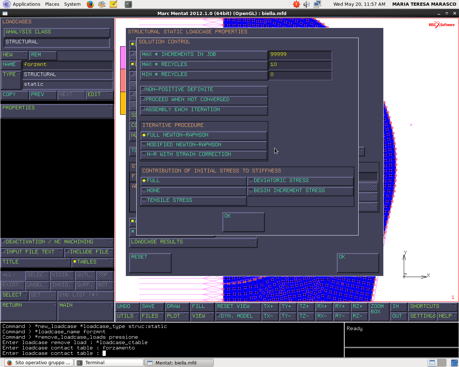Image resolution: width=459 pixels, height=367 pixels.
Task: Click RESET VIEW button
Action: [x=238, y=306]
